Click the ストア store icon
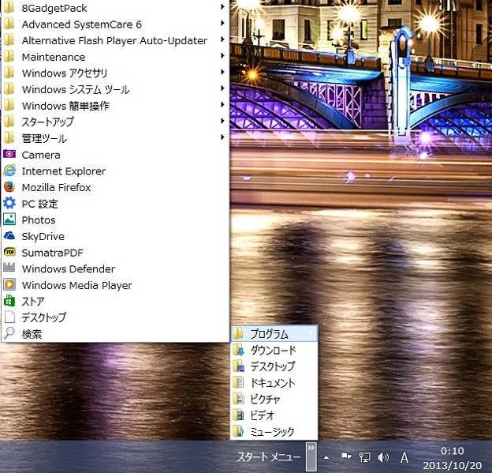492x473 pixels. pyautogui.click(x=9, y=301)
